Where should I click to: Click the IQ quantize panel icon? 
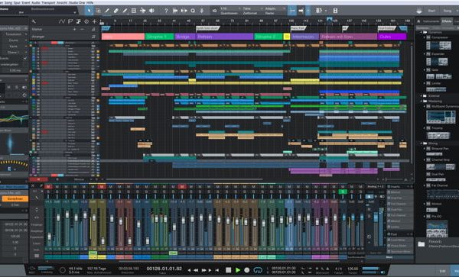coord(214,11)
